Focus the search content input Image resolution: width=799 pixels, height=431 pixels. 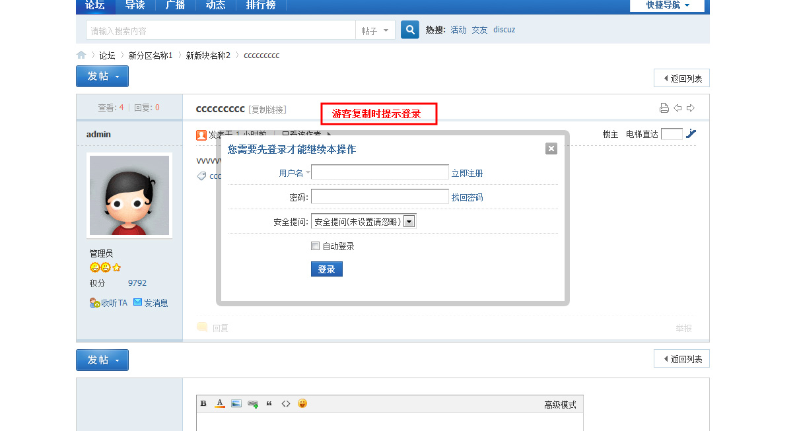point(221,30)
